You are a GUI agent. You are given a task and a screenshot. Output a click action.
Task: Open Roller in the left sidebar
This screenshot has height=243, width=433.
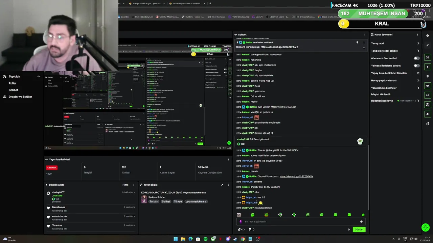[13, 83]
